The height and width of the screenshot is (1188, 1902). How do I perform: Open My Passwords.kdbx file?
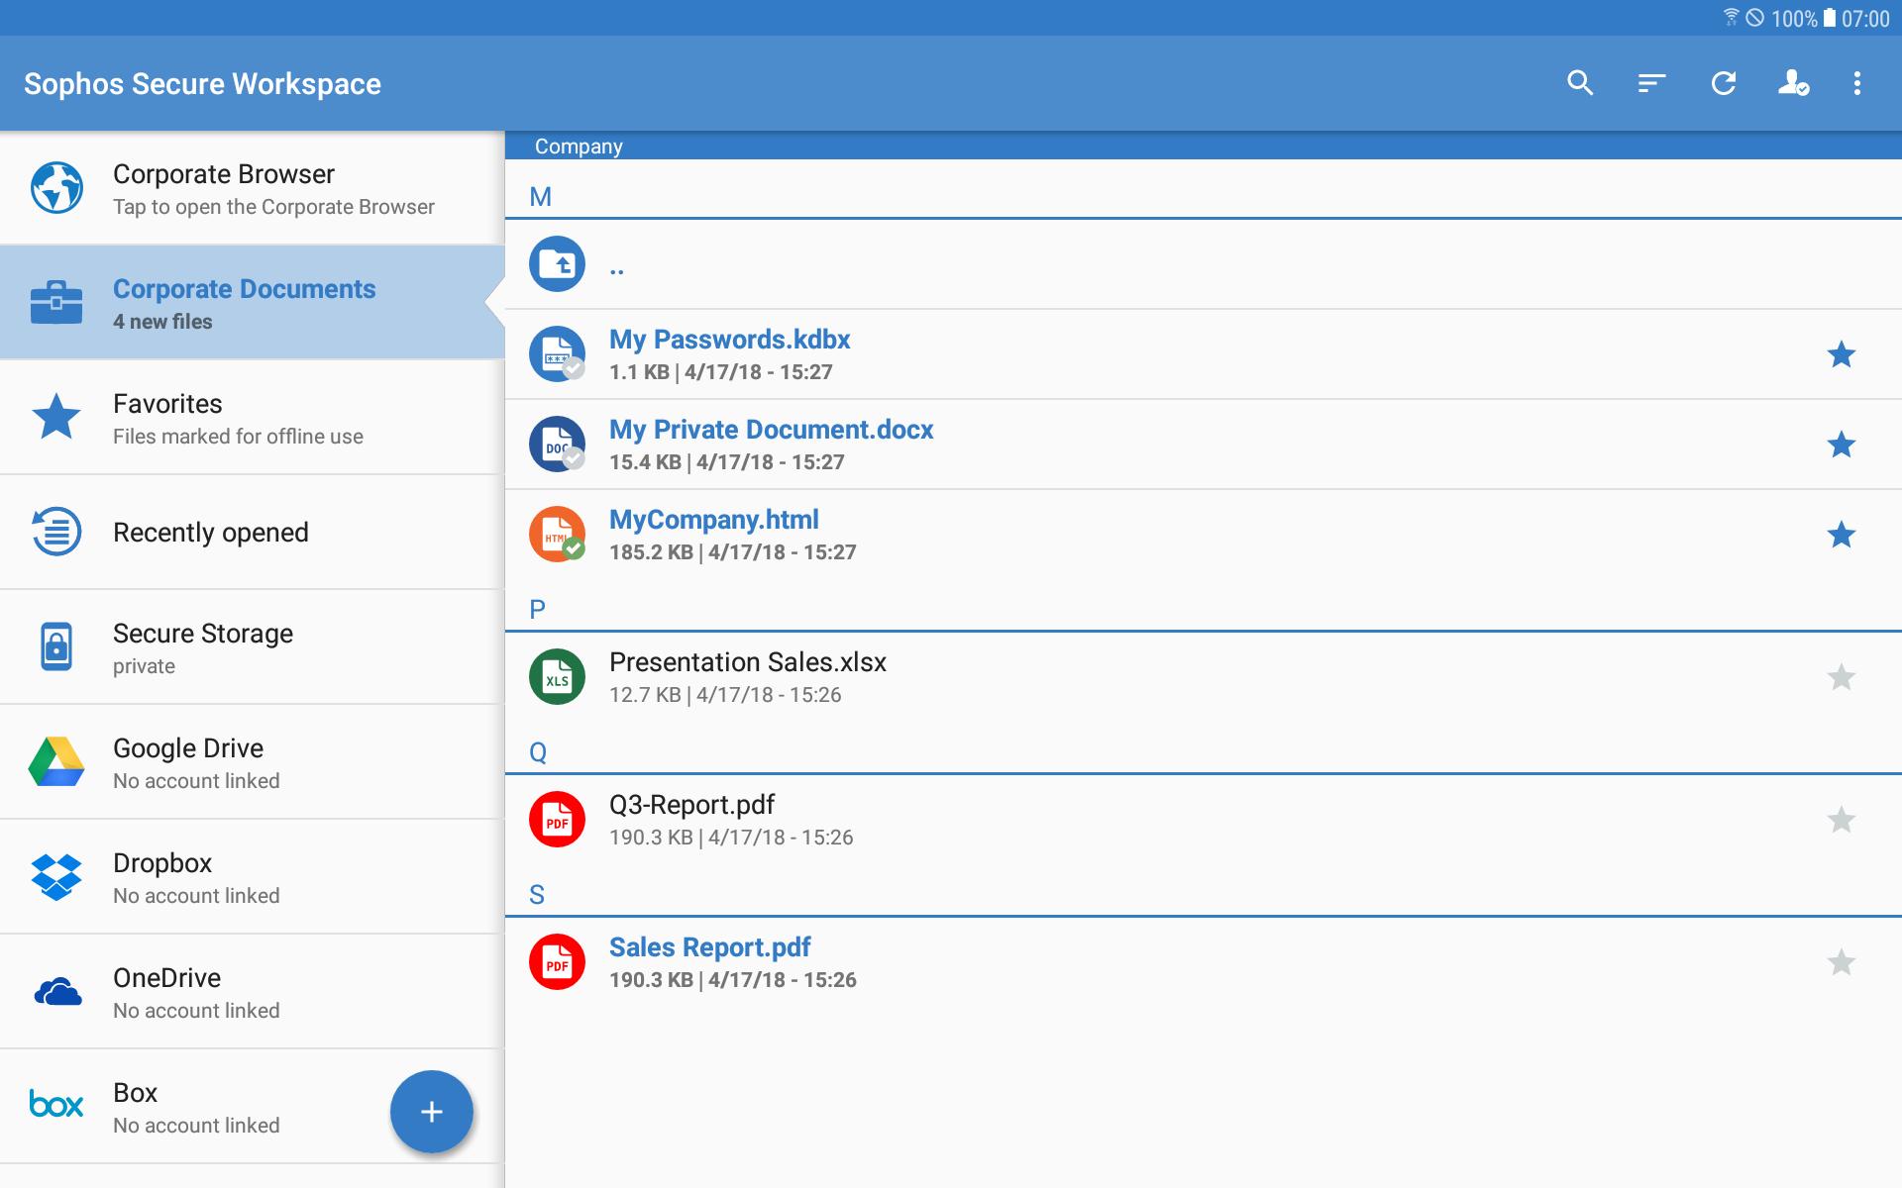tap(1204, 354)
